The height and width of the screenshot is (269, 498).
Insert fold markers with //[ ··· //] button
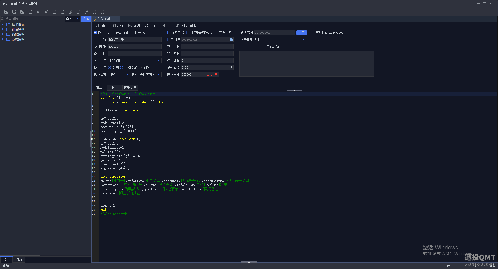tap(139, 33)
